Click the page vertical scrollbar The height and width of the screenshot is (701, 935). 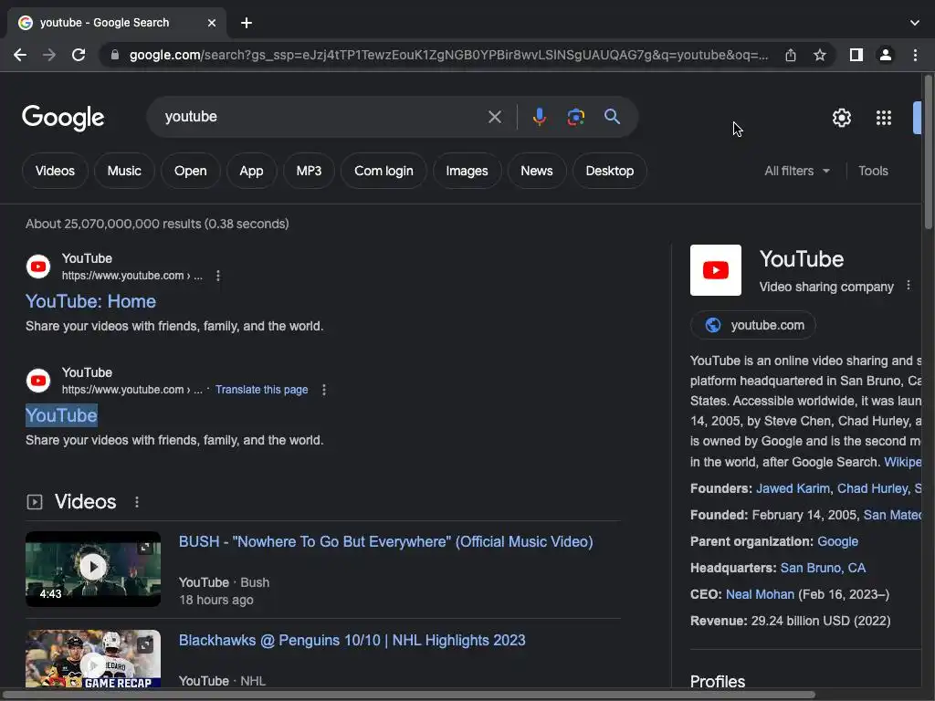(928, 152)
